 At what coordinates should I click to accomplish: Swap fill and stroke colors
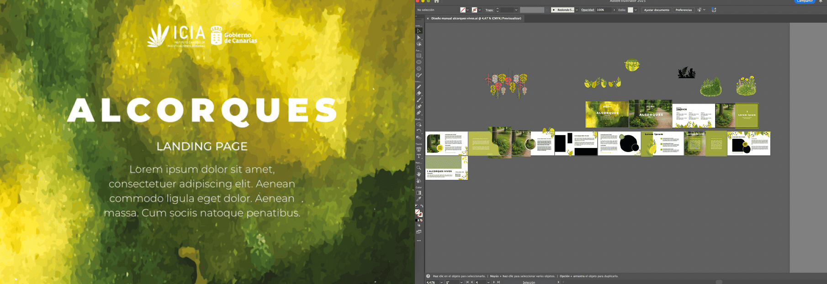click(x=422, y=206)
